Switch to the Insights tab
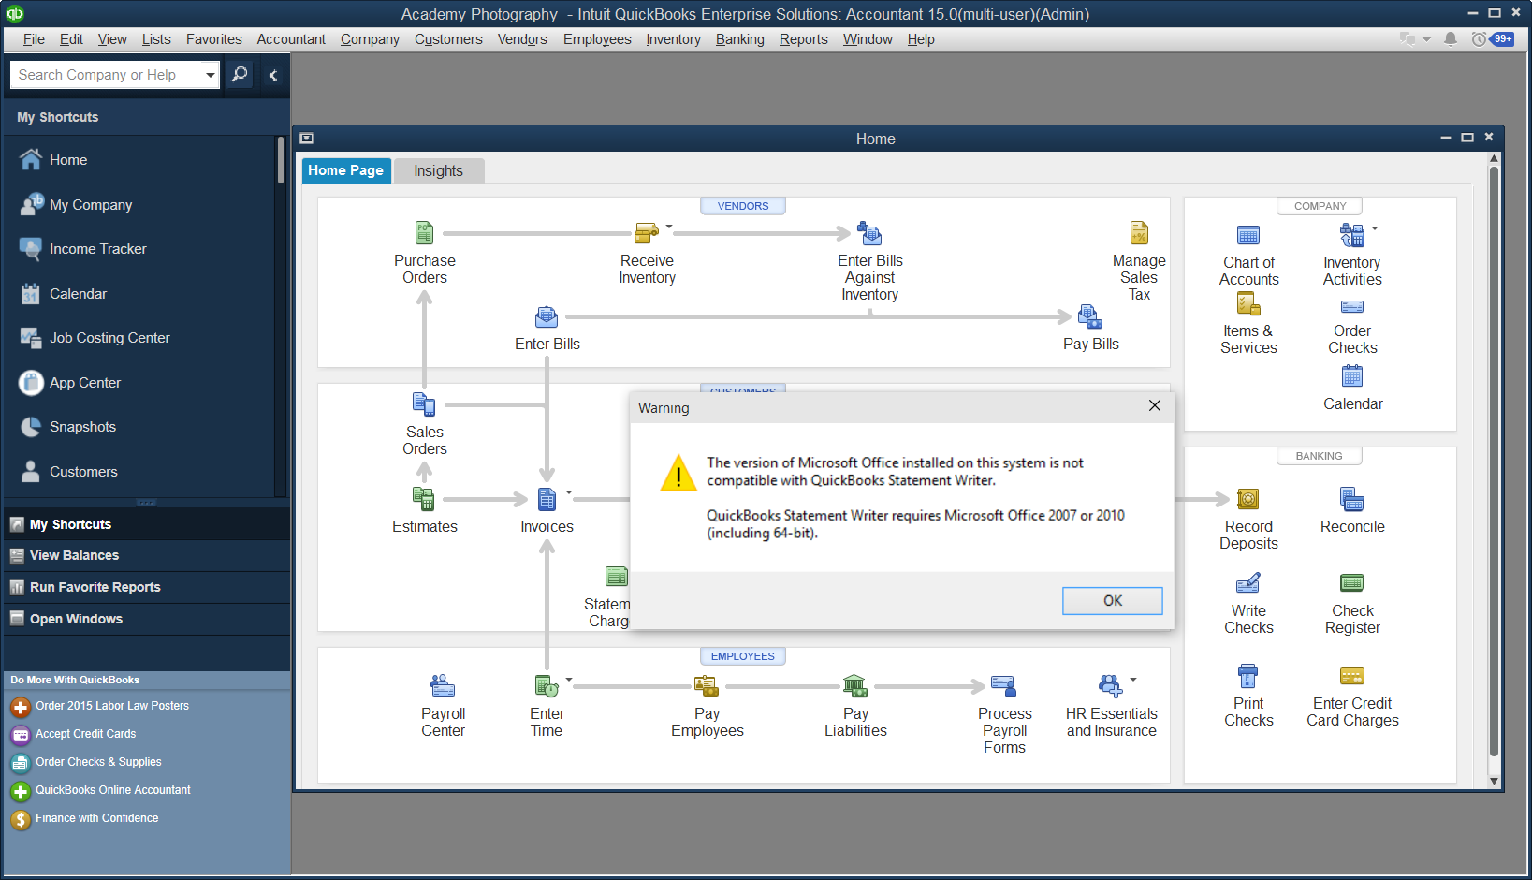This screenshot has height=880, width=1532. click(x=438, y=170)
